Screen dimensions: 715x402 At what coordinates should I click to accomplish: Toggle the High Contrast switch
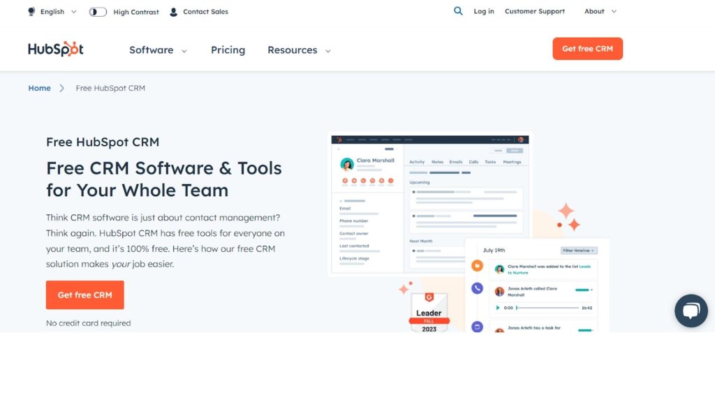(x=98, y=12)
